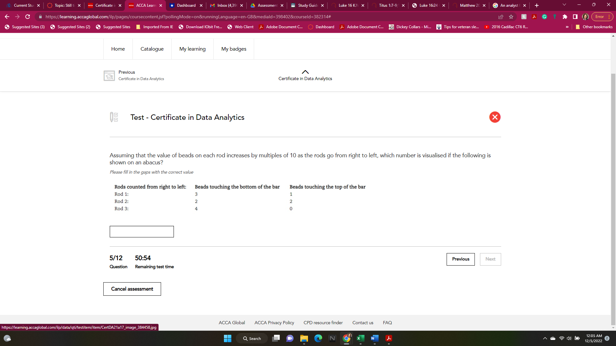Open Microsoft Excel from the taskbar
Screen dimensions: 616x346
[360, 338]
